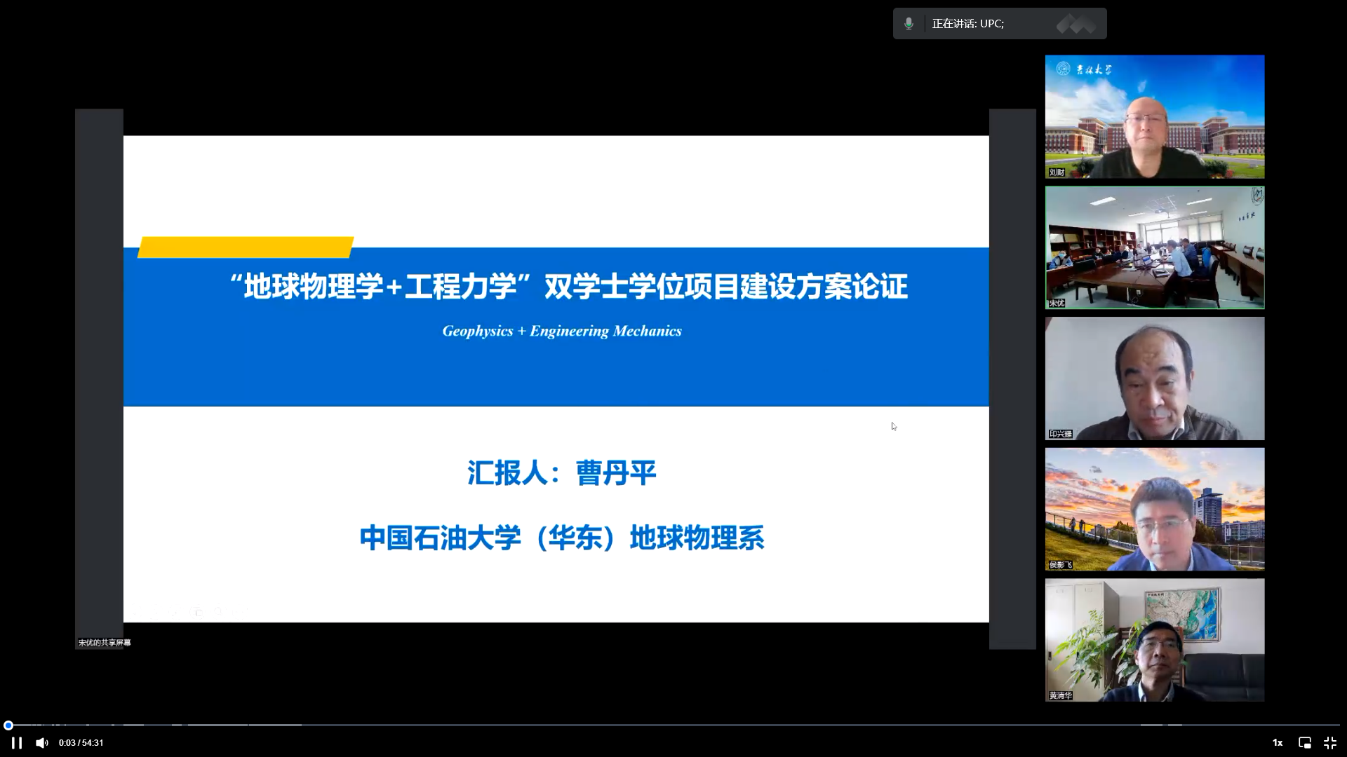Mute the video using the speaker icon
Image resolution: width=1347 pixels, height=757 pixels.
[41, 742]
